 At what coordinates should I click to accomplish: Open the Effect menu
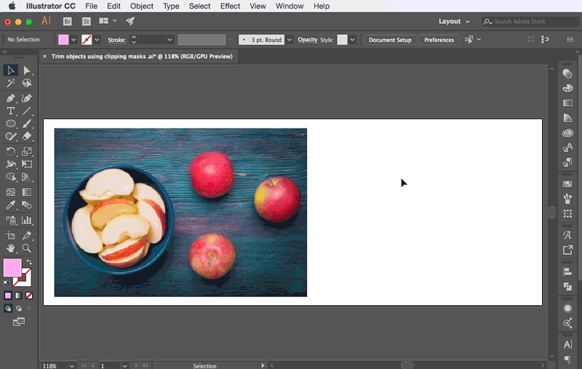(230, 6)
